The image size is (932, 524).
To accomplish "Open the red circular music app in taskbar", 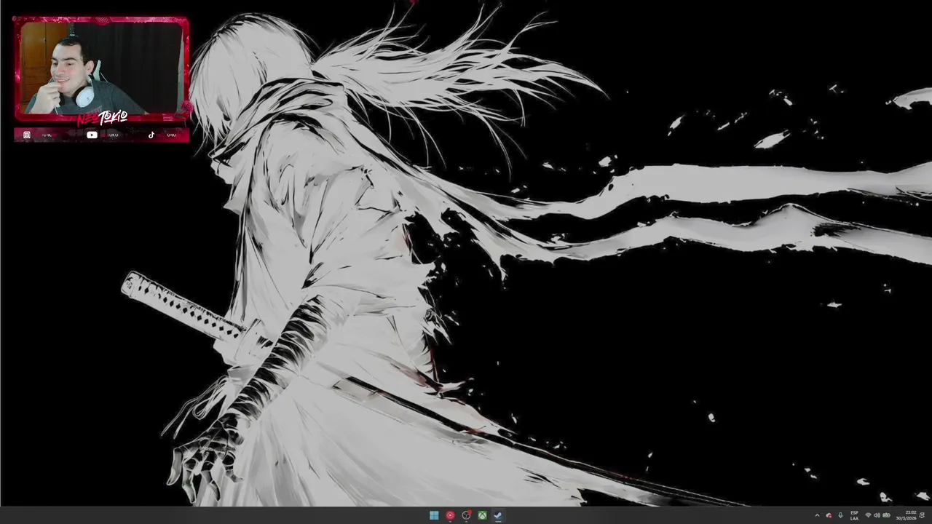I will pos(450,515).
